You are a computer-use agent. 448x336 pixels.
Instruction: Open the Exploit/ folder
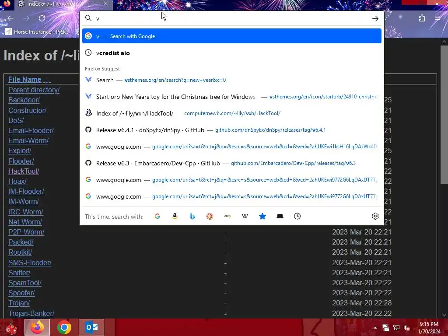20,150
